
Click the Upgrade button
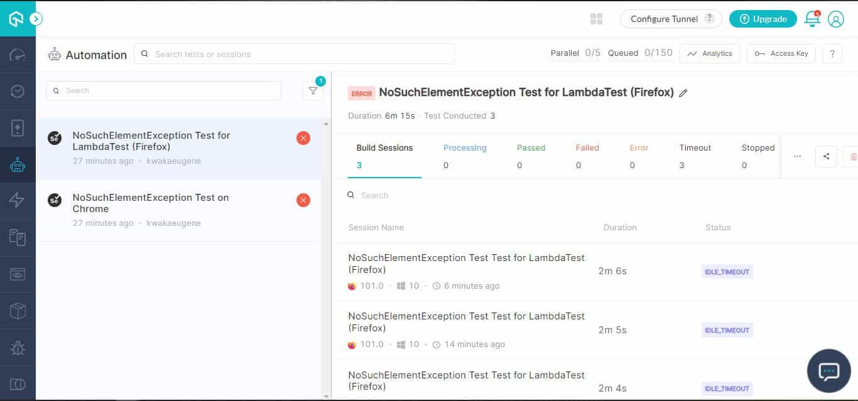click(x=763, y=19)
